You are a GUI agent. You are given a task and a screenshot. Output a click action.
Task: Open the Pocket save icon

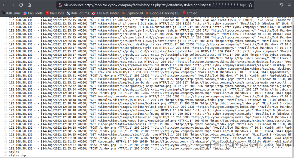[281, 5]
